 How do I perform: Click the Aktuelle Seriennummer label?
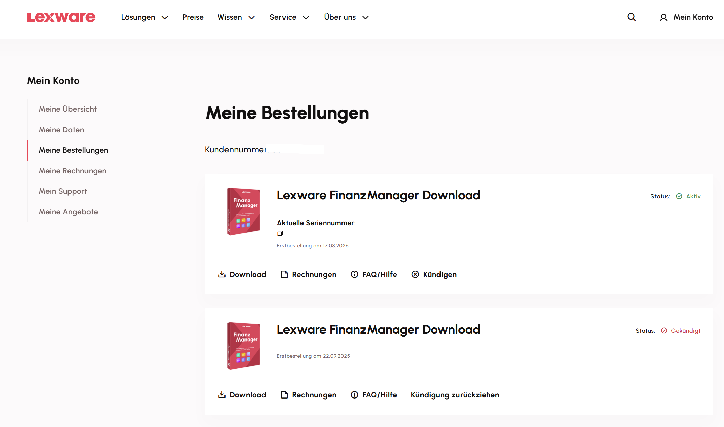316,223
